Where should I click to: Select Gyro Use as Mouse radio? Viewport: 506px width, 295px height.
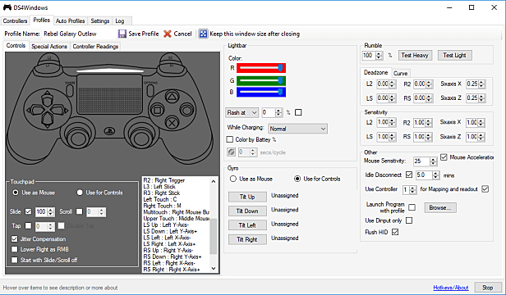click(233, 179)
